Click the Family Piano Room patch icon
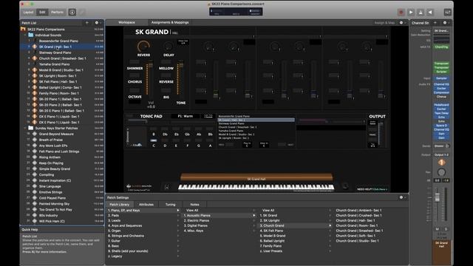The height and width of the screenshot is (266, 473). coord(35,93)
